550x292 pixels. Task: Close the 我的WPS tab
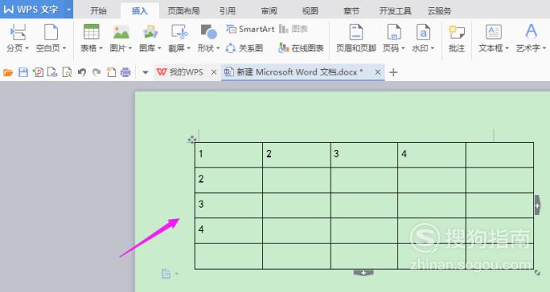point(214,72)
